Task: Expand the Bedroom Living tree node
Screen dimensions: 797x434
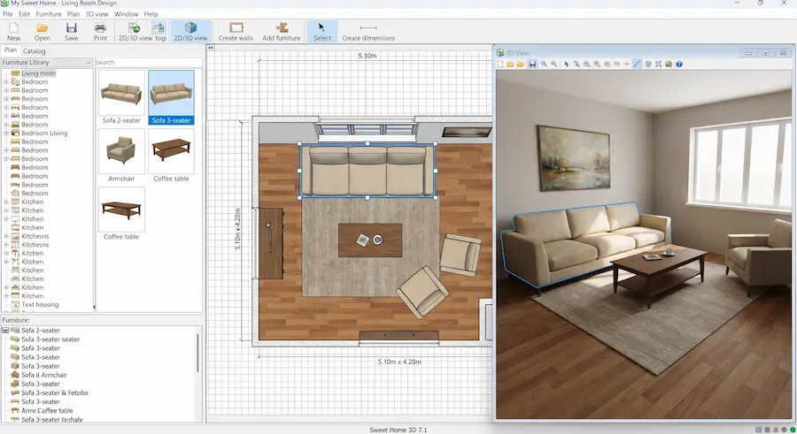Action: 6,133
